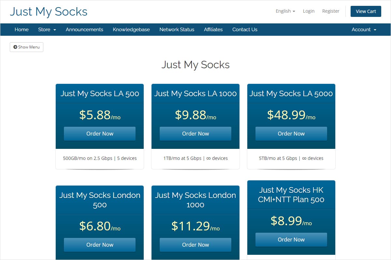Image resolution: width=391 pixels, height=260 pixels.
Task: Visit the Affiliates page
Action: click(x=213, y=30)
